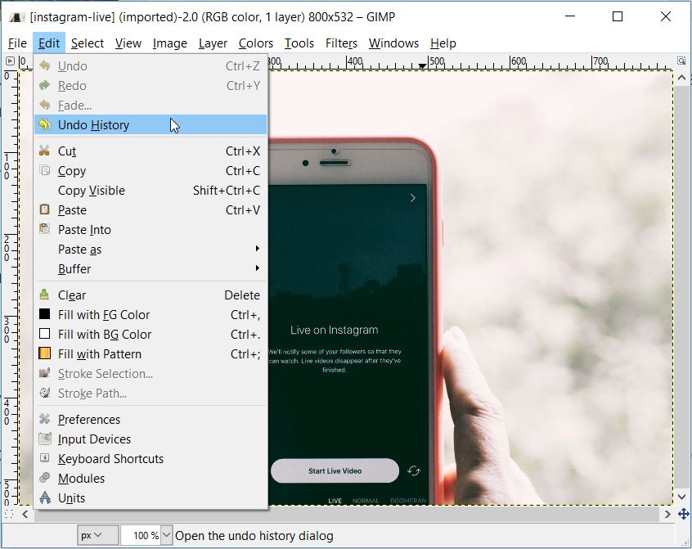The image size is (692, 549).
Task: Choose Copy Visible entry
Action: pyautogui.click(x=151, y=190)
